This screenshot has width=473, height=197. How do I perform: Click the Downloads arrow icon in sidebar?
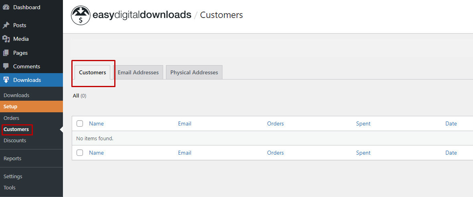click(6, 80)
